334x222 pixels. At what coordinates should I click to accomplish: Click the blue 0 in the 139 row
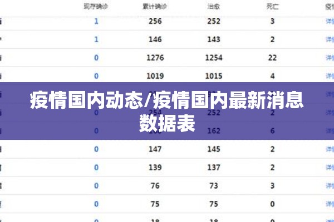click(x=96, y=168)
